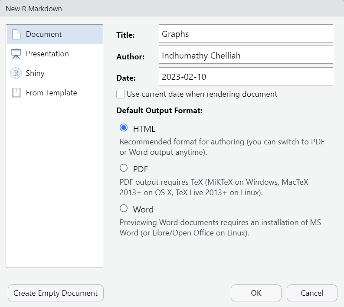Click the Title text field
This screenshot has width=344, height=307.
pos(246,33)
